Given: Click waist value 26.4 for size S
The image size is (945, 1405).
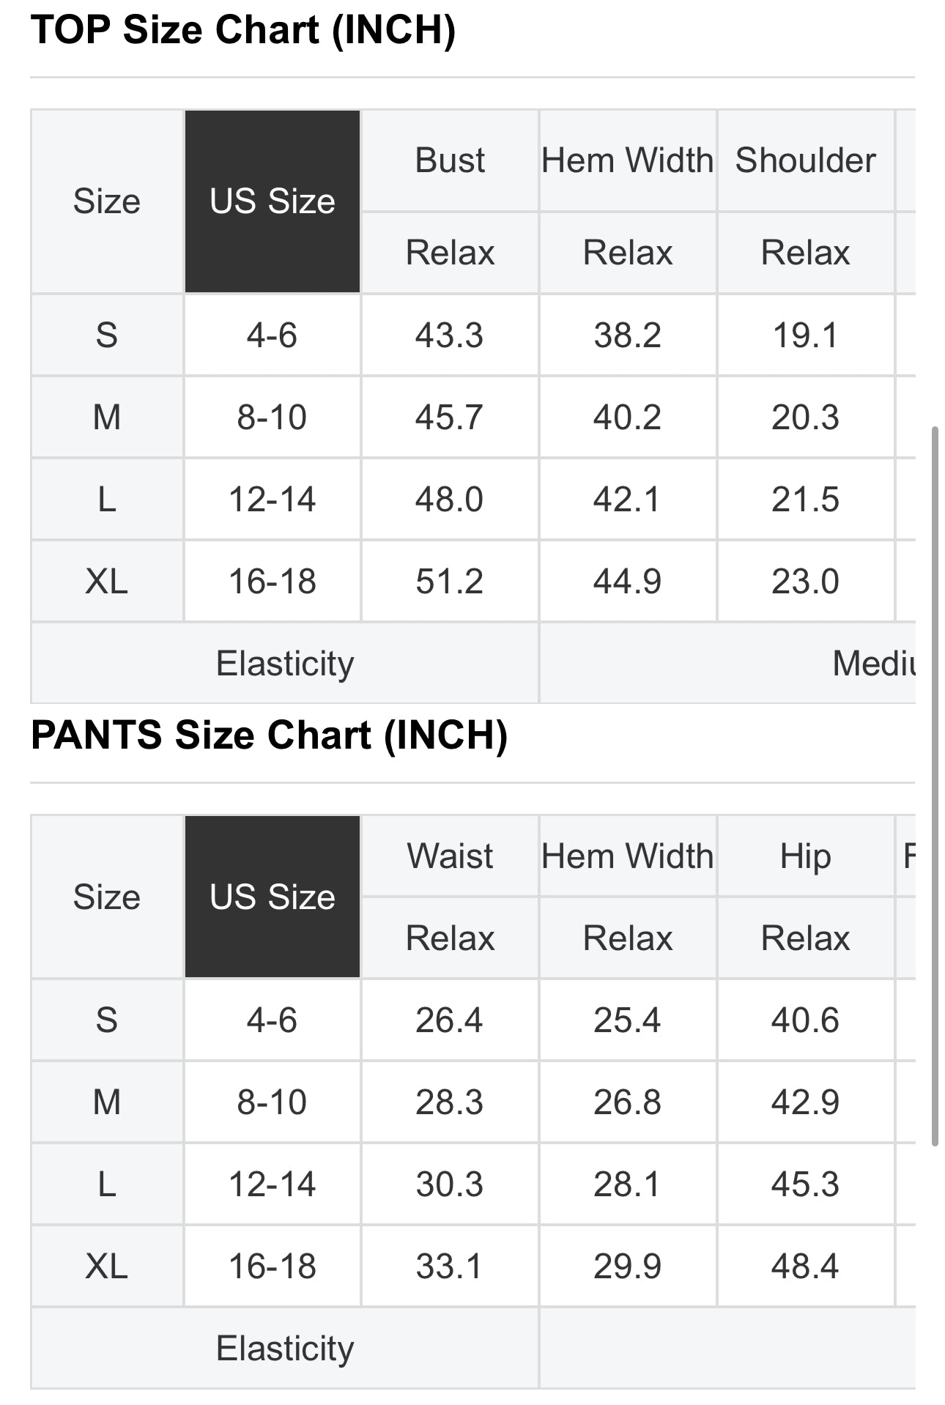Looking at the screenshot, I should (x=450, y=1020).
